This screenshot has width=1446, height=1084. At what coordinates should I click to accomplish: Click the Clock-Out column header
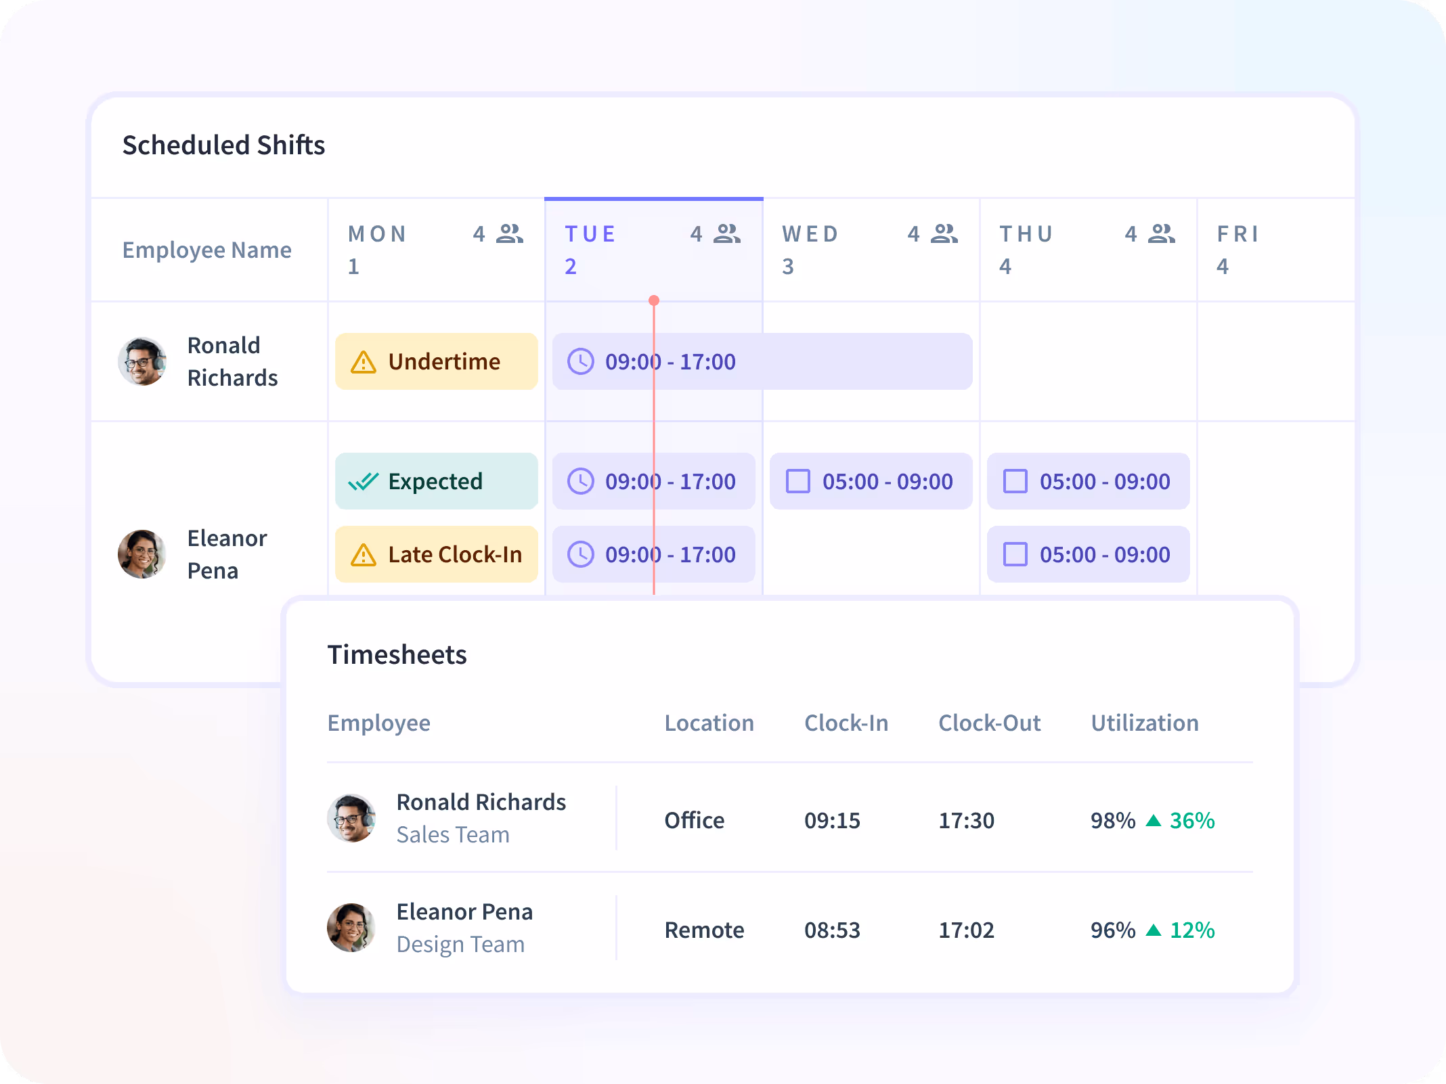(x=990, y=723)
